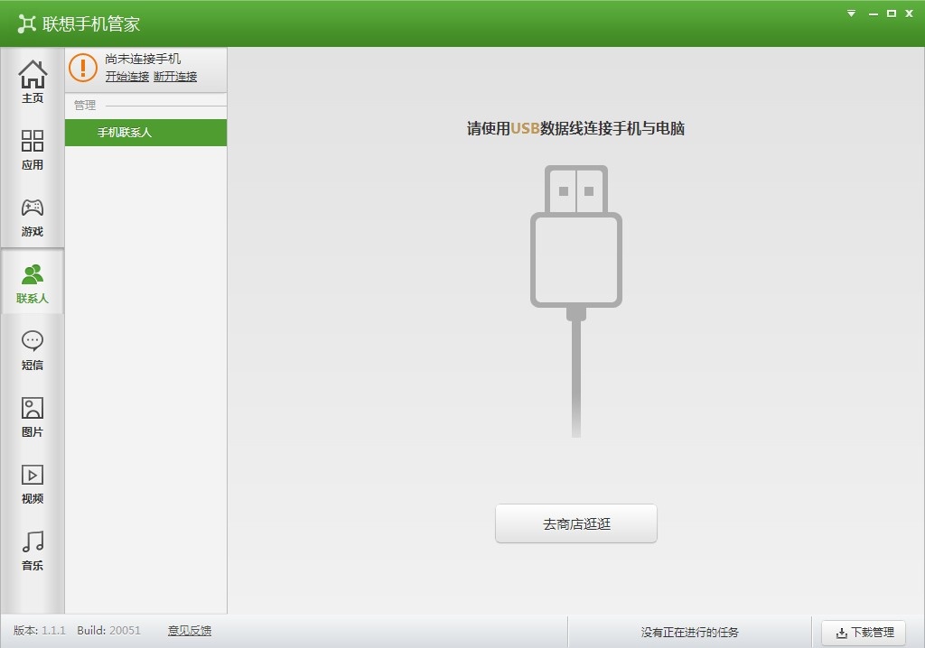
Task: Click the orange not-connected warning icon
Action: (x=82, y=68)
